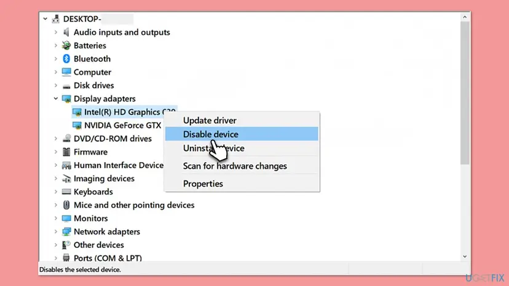Expand the Computer node

56,72
